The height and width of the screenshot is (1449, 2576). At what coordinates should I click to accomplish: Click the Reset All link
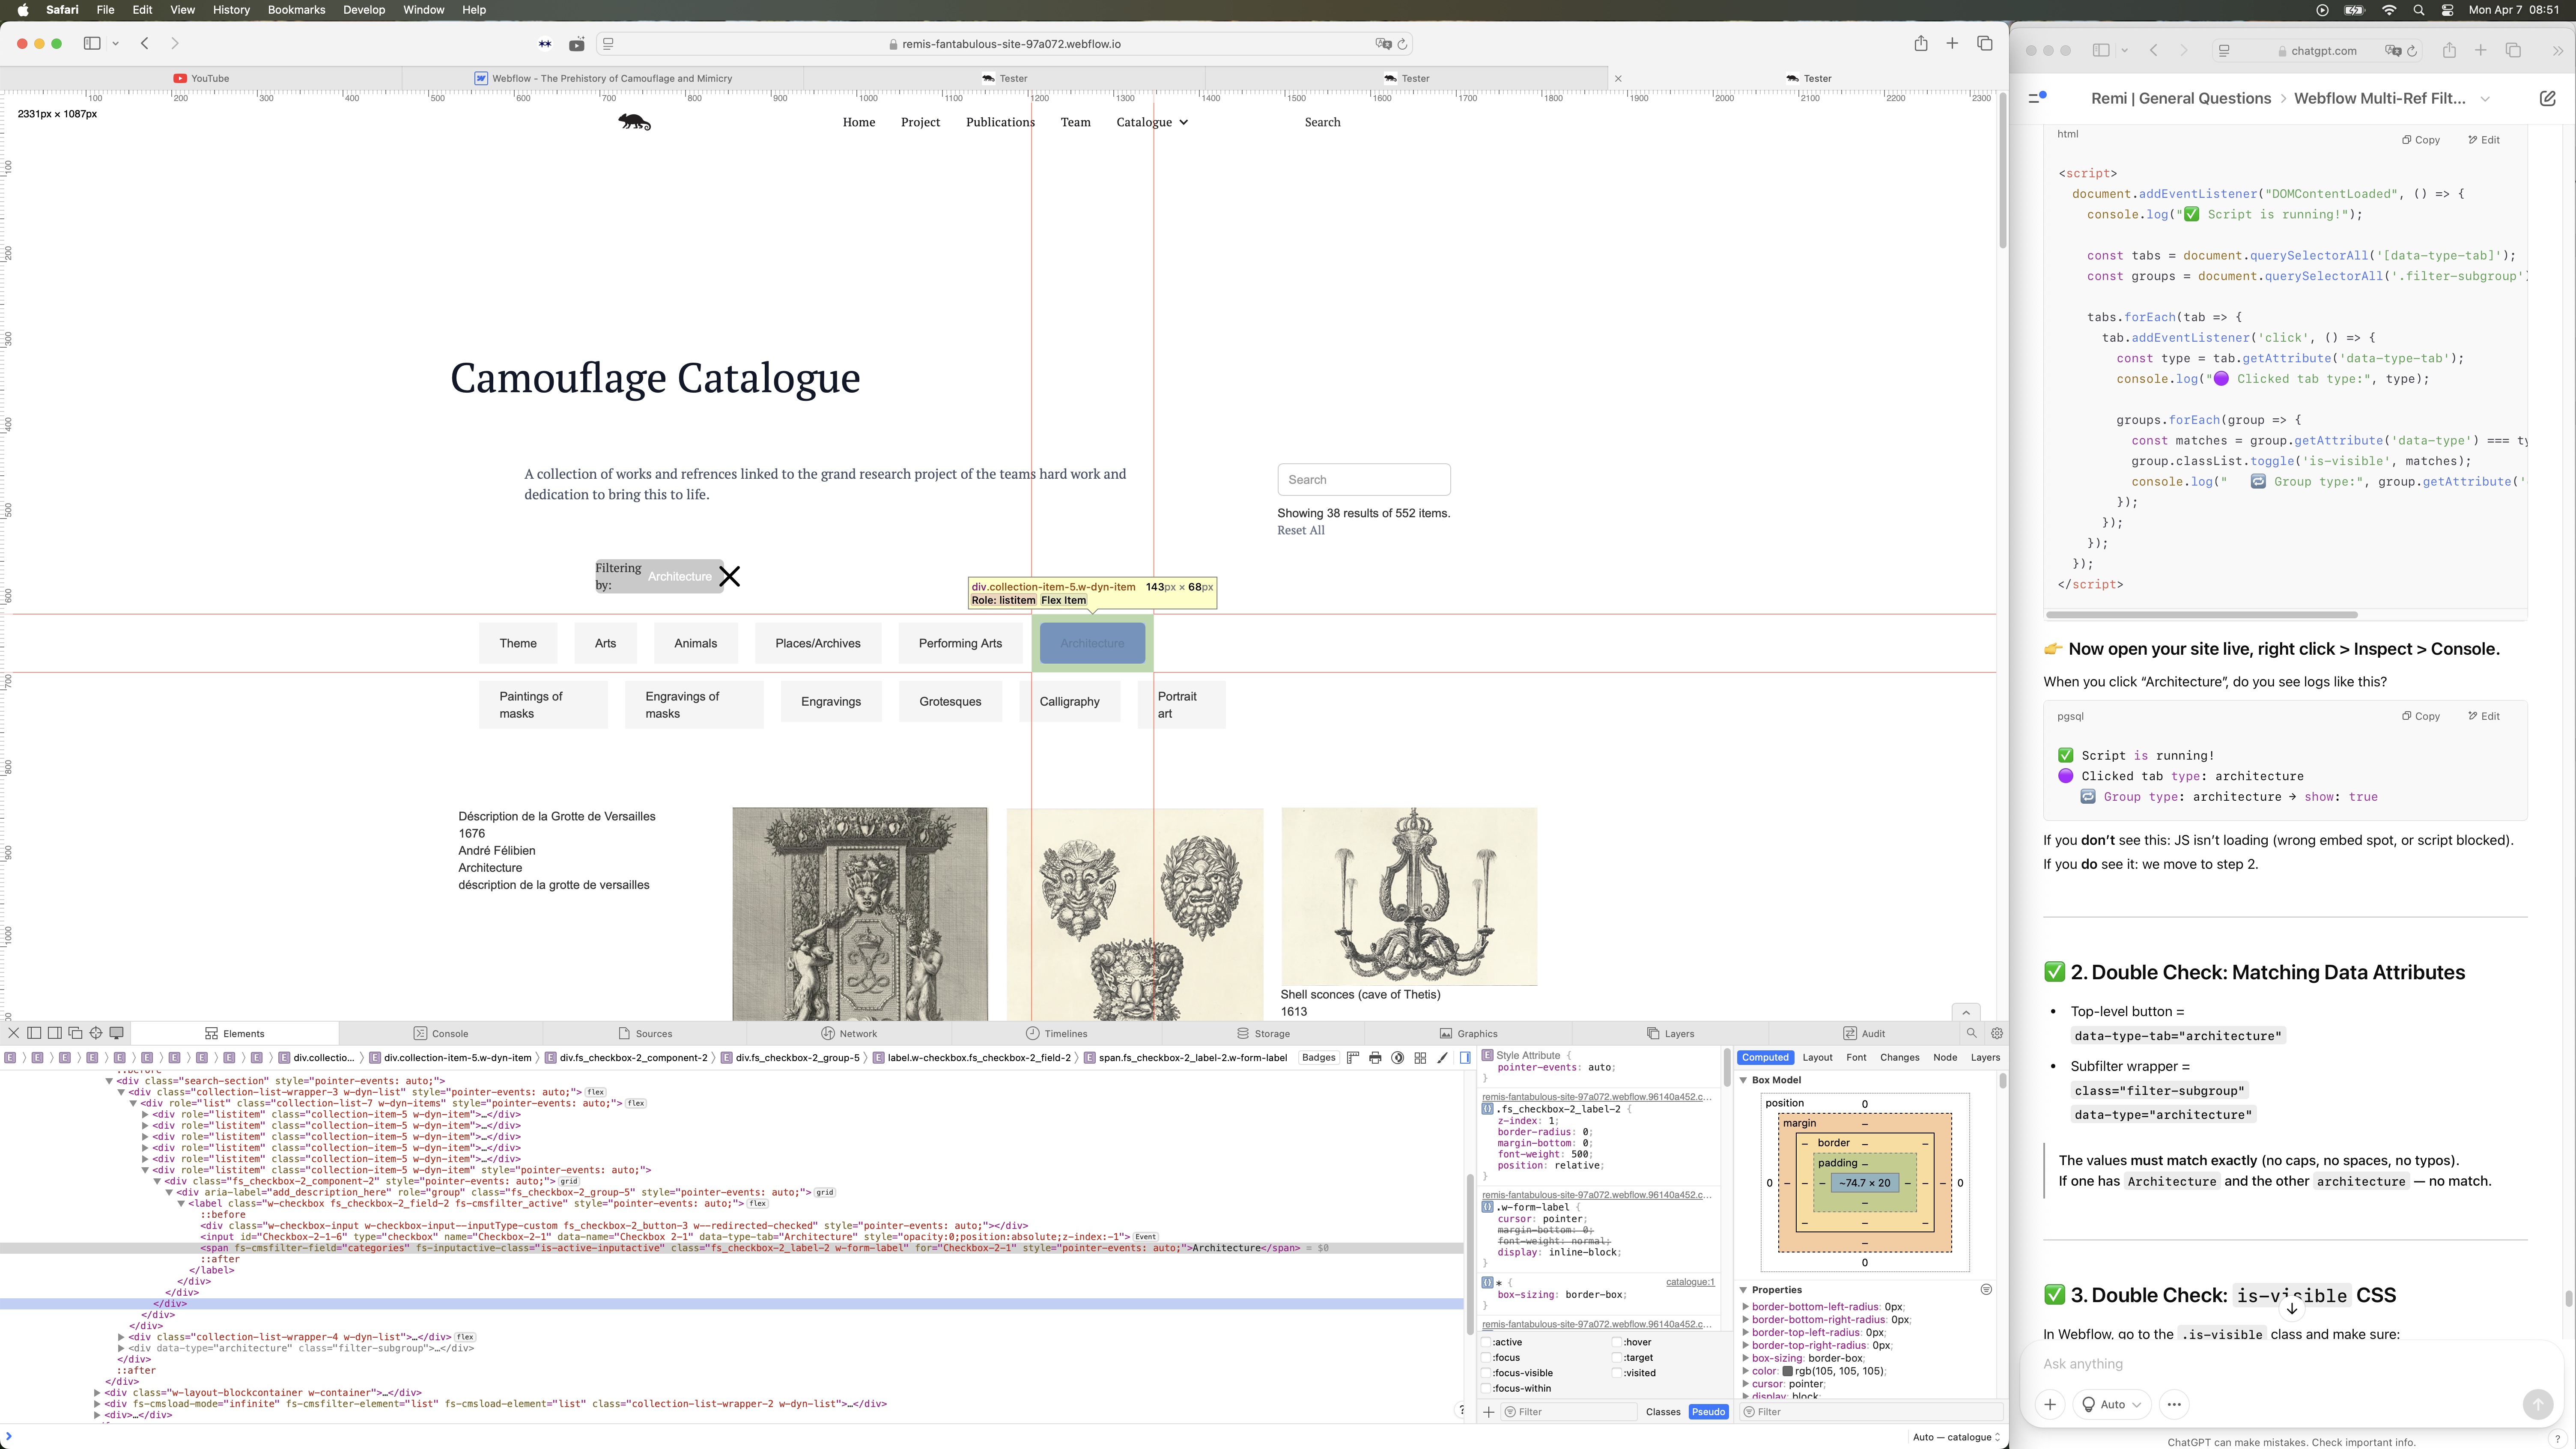[1300, 530]
